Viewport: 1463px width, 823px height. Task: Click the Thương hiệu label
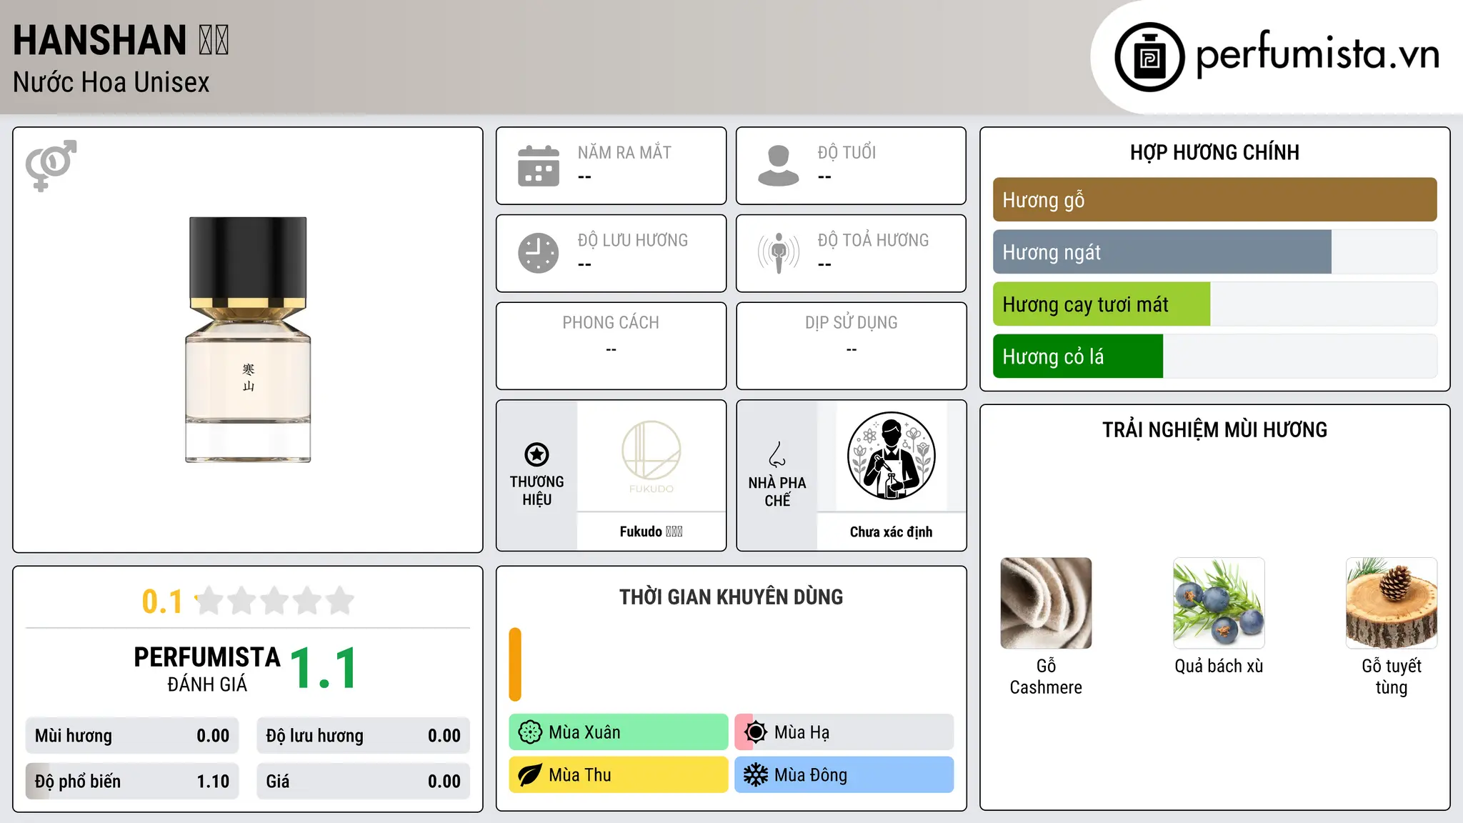point(536,491)
